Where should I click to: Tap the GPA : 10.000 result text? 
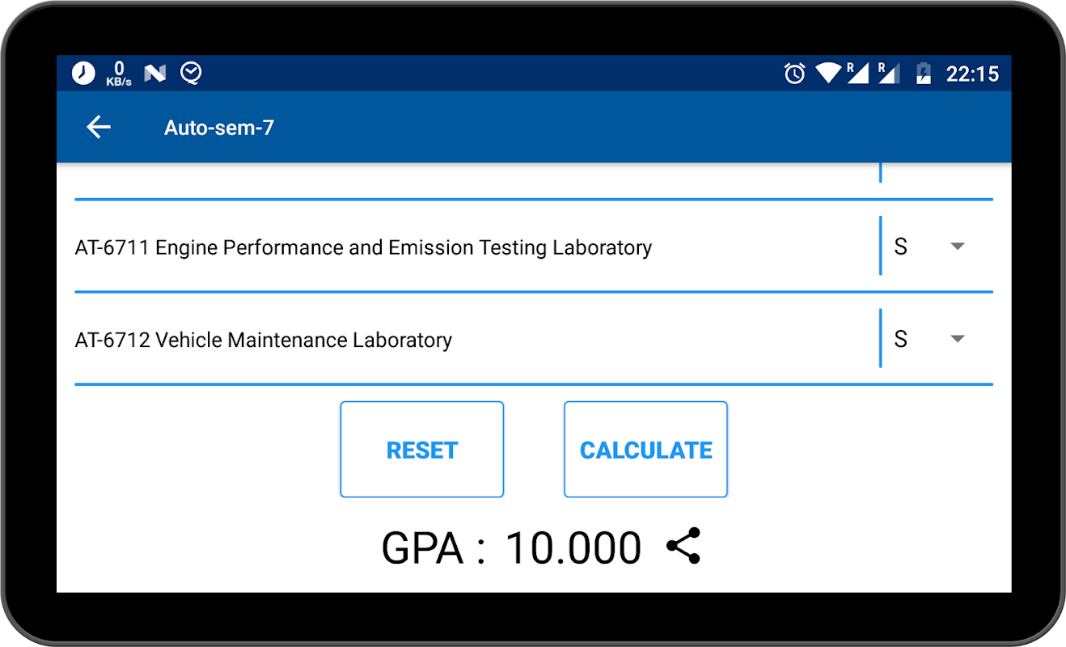[511, 548]
